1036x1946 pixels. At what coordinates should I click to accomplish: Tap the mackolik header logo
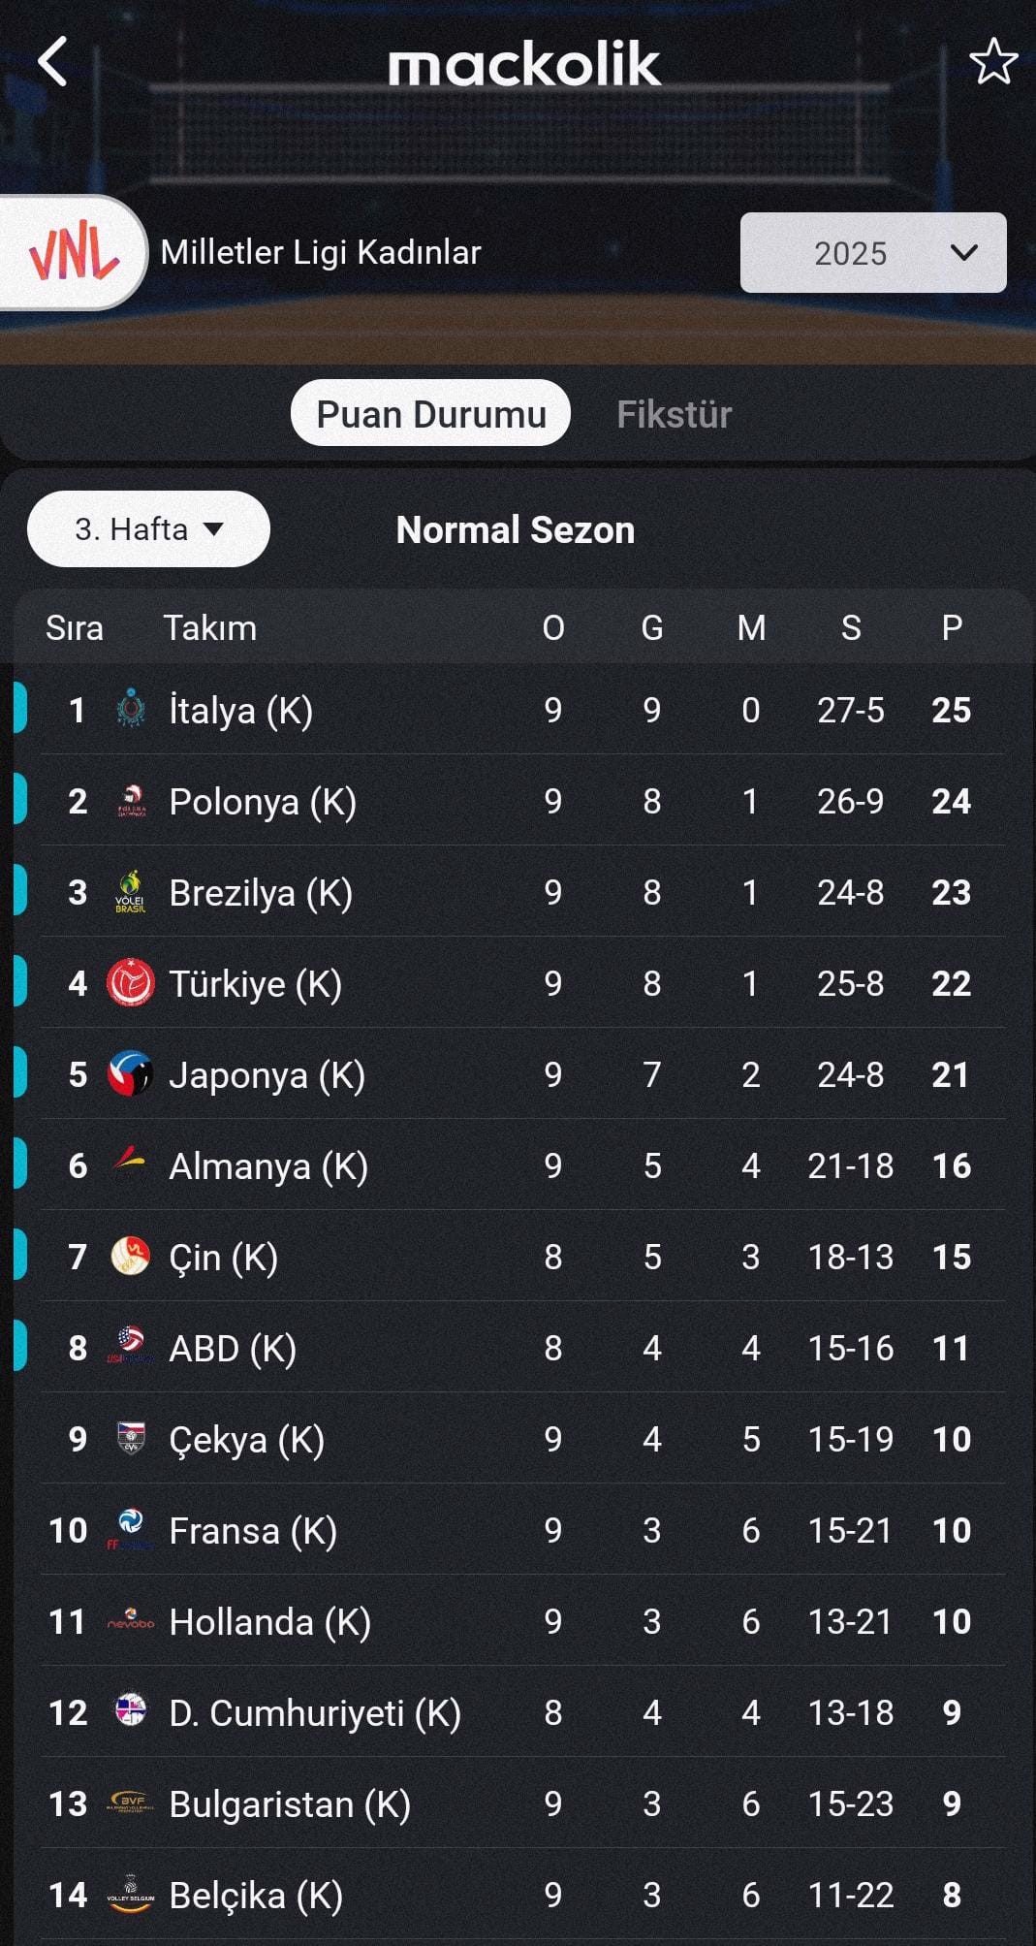coord(524,64)
